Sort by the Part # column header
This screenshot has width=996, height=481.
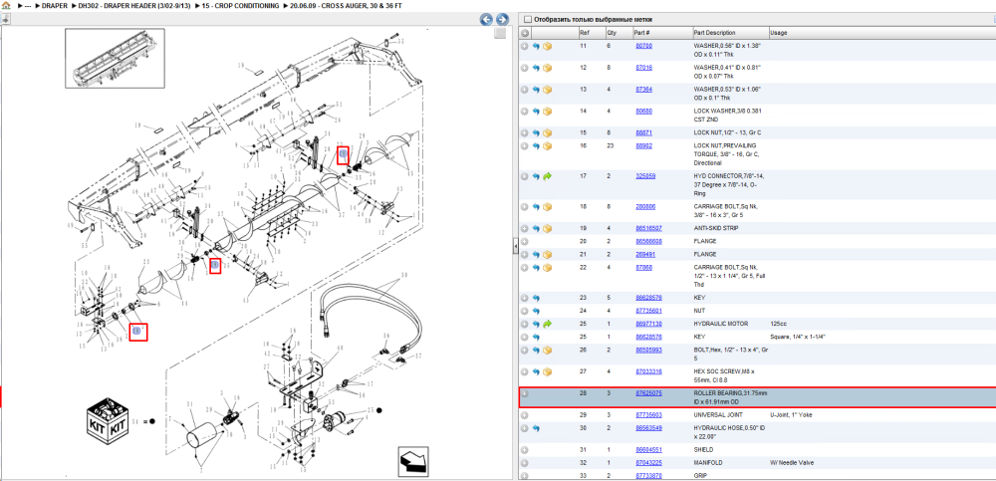641,33
